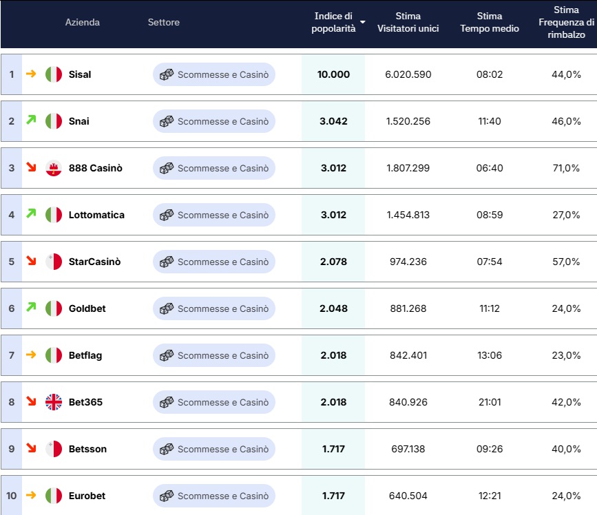Click the green up arrow for Lottomatica

pyautogui.click(x=31, y=214)
